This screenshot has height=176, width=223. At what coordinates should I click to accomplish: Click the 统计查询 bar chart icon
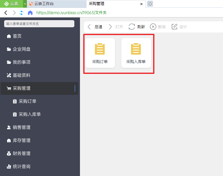tap(9, 167)
